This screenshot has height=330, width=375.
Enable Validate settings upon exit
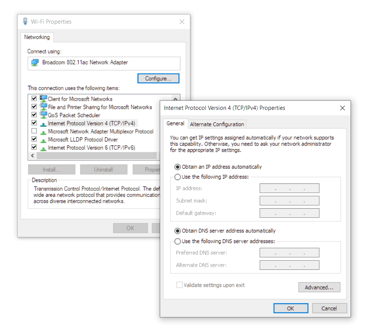179,285
